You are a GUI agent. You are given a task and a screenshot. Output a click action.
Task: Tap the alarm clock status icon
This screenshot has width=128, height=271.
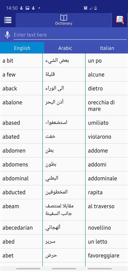pos(85,8)
